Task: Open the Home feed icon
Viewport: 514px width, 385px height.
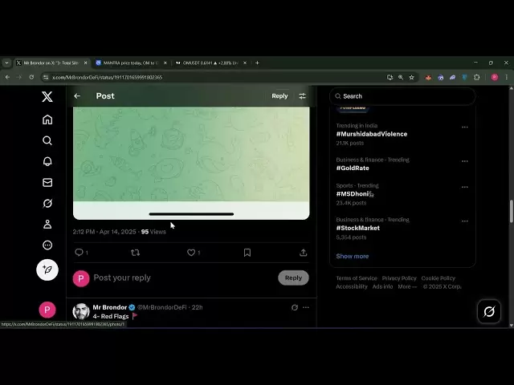Action: point(47,120)
